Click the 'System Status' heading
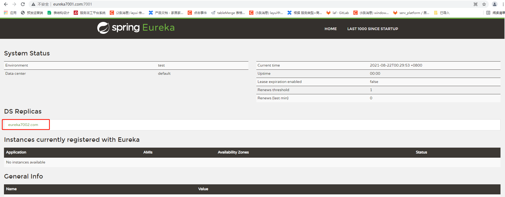 [27, 53]
